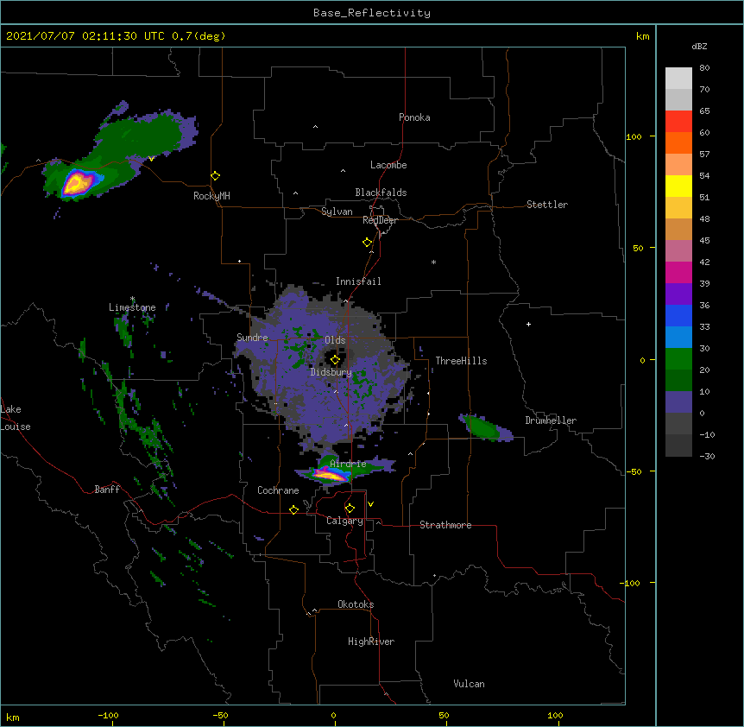The height and width of the screenshot is (727, 744).
Task: Click the 45 value on the dBZ scale
Action: [x=704, y=241]
